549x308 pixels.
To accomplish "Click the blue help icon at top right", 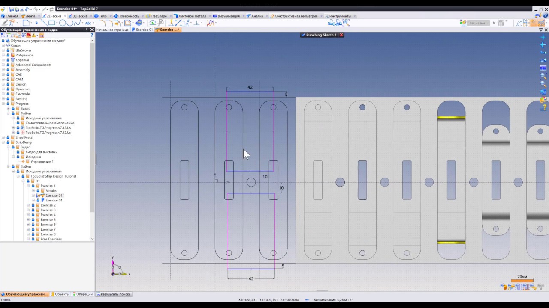I will (x=545, y=16).
